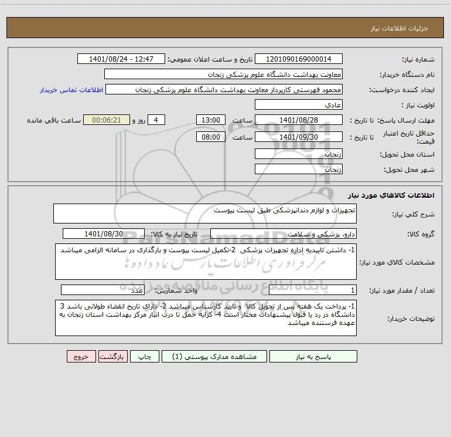
Task: Click the ساعت باقی مانده label
Action: [54, 120]
